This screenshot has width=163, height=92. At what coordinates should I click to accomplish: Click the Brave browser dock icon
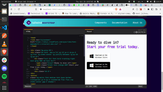(x=4, y=52)
